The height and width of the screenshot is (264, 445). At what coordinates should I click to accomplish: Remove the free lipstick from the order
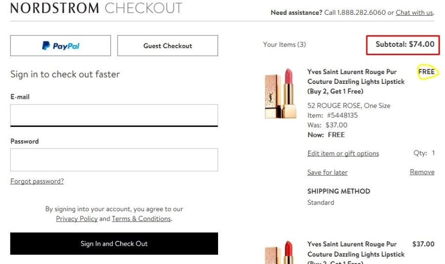pyautogui.click(x=422, y=172)
